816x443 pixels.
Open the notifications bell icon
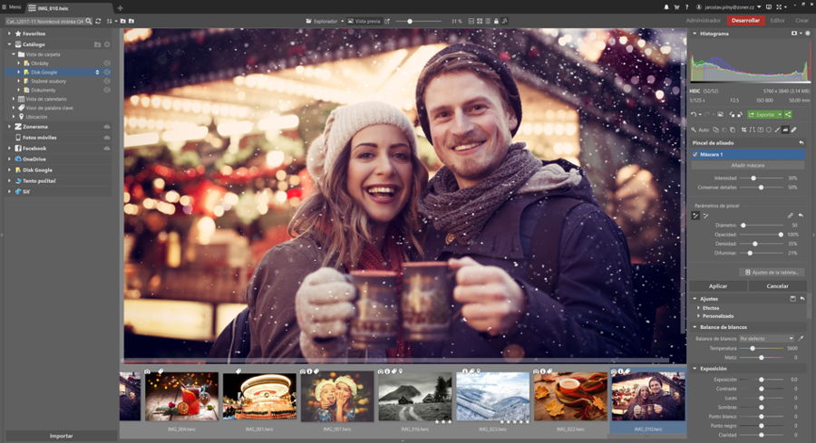[x=666, y=7]
